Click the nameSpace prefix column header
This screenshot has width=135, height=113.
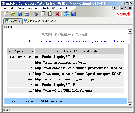tap(21, 51)
